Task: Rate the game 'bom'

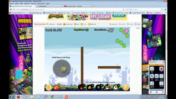Action: coord(77,24)
